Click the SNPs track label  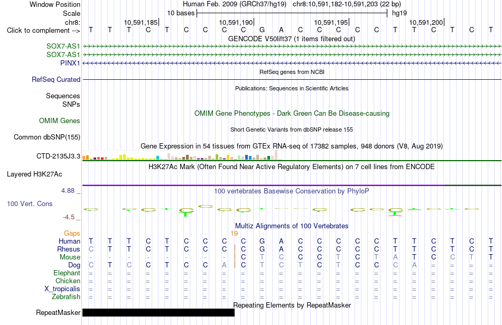(71, 105)
